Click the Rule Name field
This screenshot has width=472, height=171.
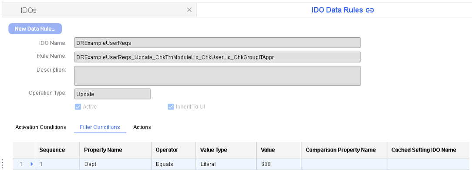coord(217,57)
